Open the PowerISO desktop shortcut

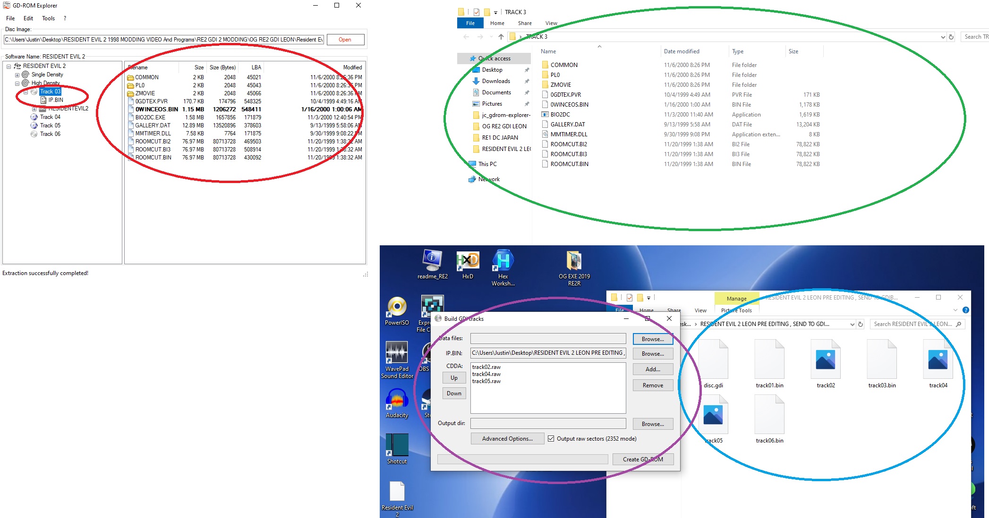(x=397, y=311)
